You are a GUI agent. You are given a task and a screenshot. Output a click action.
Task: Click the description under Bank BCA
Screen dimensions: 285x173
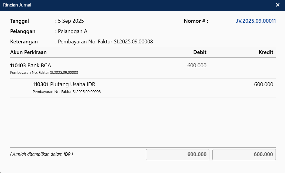[44, 73]
